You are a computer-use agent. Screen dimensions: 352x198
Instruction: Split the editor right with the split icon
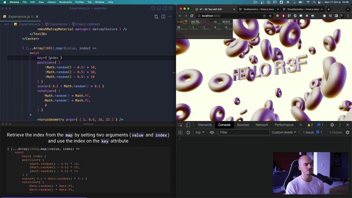[163, 16]
